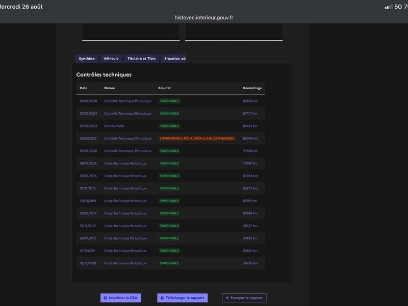Click the FAVORABLE badge for 18/12/2009
Viewport: 408px width, 306px height.
[x=169, y=263]
